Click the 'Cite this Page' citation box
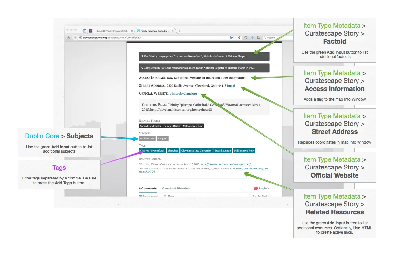The image size is (394, 256). (x=204, y=107)
